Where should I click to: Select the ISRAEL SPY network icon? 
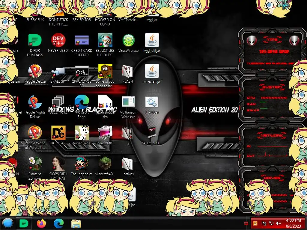[x=58, y=72]
